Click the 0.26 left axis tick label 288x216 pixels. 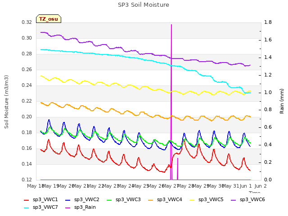click(27, 70)
